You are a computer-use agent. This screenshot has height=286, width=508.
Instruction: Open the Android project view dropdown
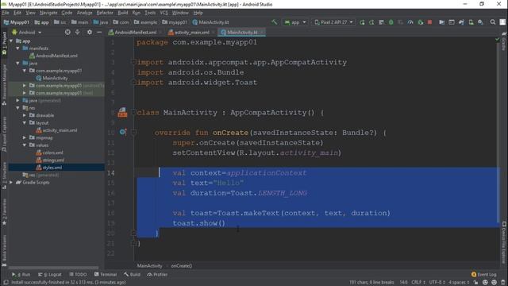pyautogui.click(x=26, y=33)
